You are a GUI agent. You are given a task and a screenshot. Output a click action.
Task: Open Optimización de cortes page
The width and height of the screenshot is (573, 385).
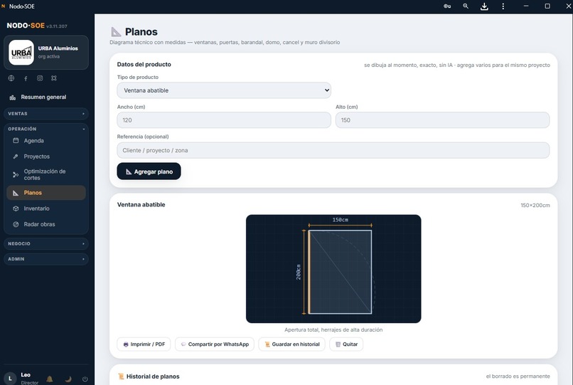tap(46, 174)
